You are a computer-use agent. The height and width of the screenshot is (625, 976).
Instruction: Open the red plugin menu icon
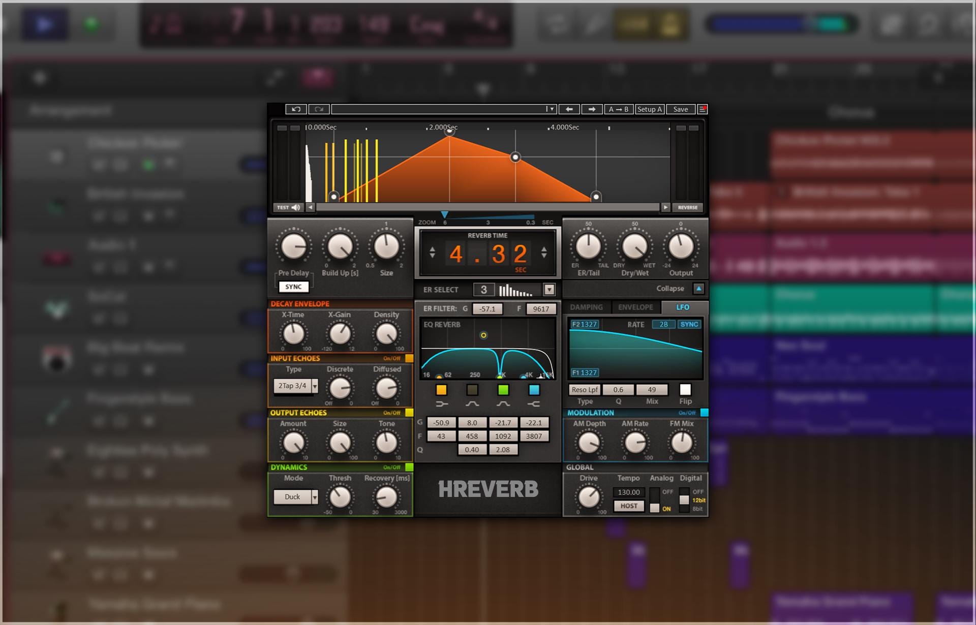(703, 109)
